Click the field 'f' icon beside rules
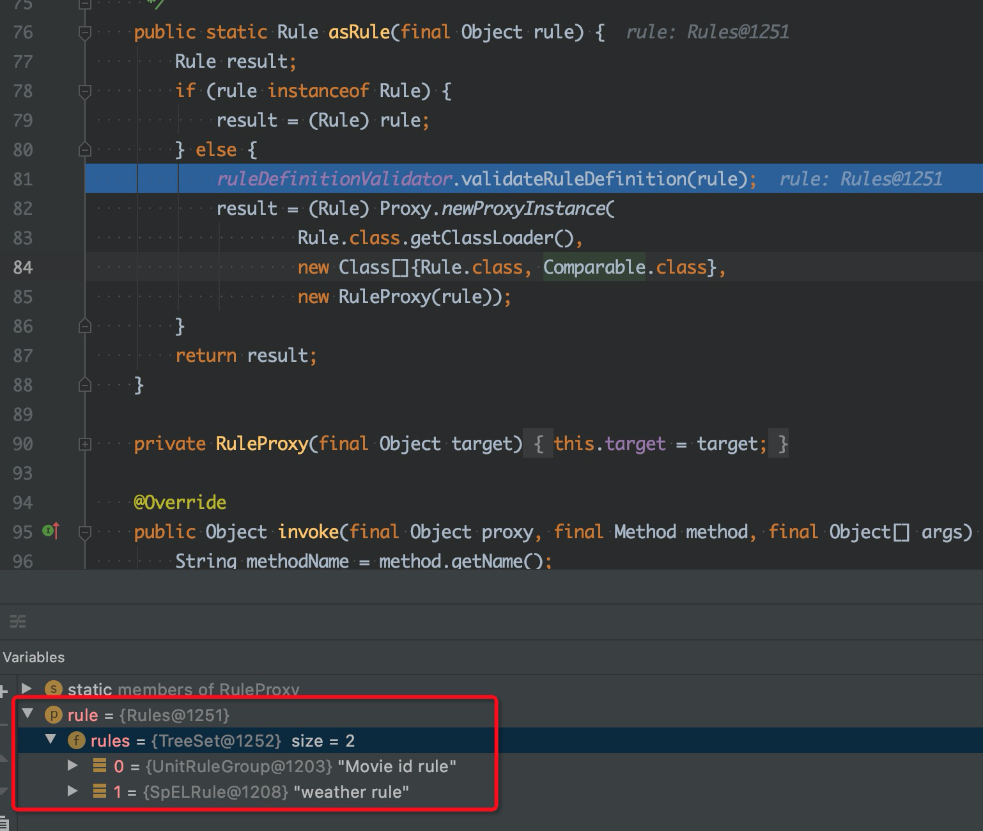Image resolution: width=983 pixels, height=831 pixels. tap(77, 740)
